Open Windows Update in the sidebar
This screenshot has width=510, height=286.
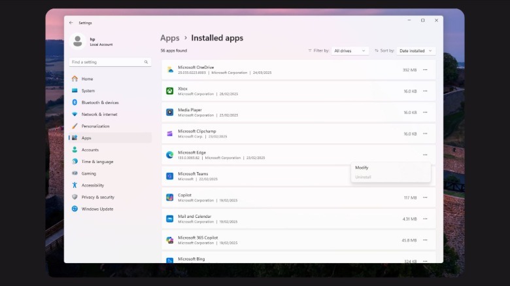(97, 209)
